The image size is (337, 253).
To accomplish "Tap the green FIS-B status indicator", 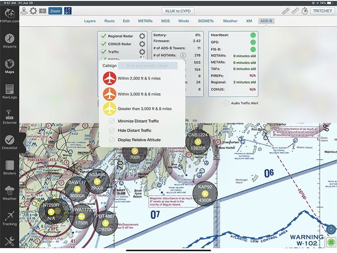I will (253, 49).
